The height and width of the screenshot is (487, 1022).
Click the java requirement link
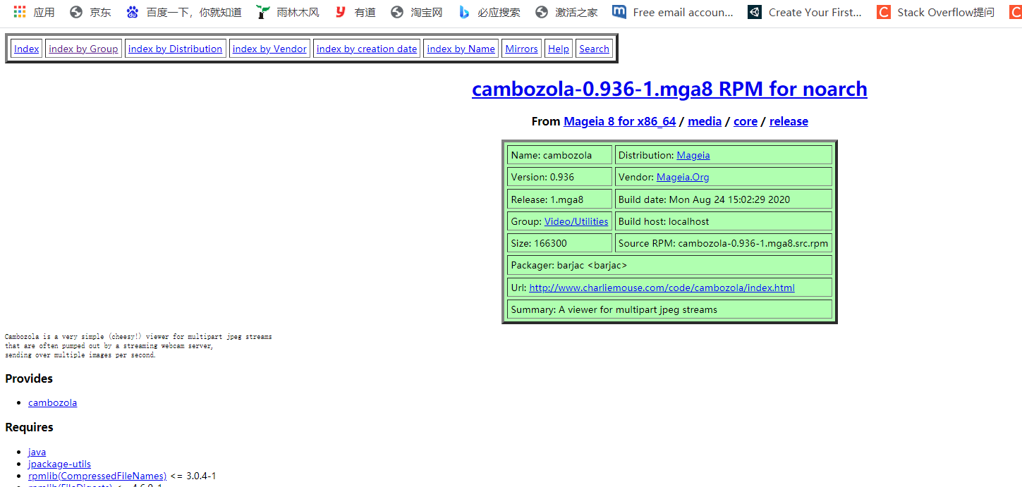[37, 452]
